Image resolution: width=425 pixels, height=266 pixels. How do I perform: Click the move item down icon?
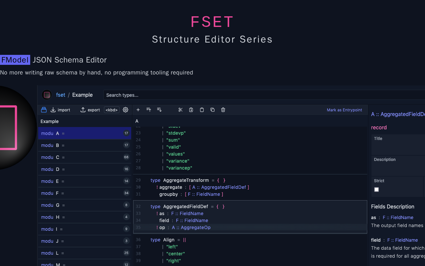159,110
